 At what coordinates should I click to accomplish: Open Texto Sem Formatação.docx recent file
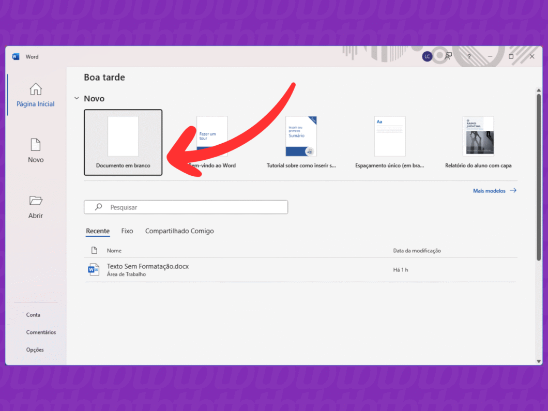point(300,270)
